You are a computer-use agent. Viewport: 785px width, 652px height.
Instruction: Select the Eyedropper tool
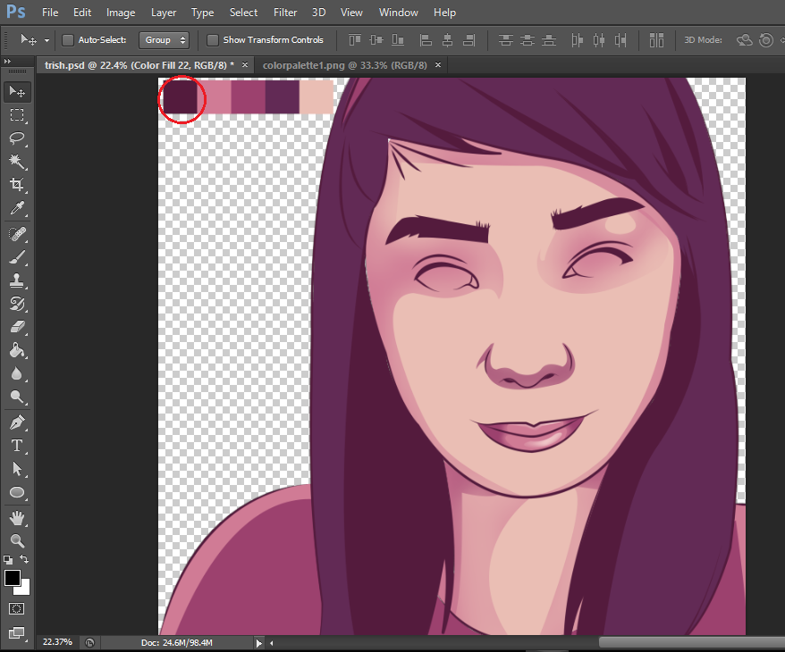[17, 209]
